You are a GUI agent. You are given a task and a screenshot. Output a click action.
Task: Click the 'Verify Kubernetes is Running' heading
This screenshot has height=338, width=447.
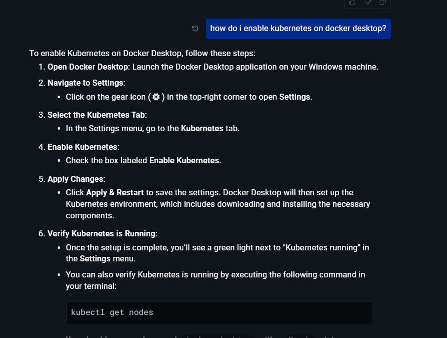[102, 234]
